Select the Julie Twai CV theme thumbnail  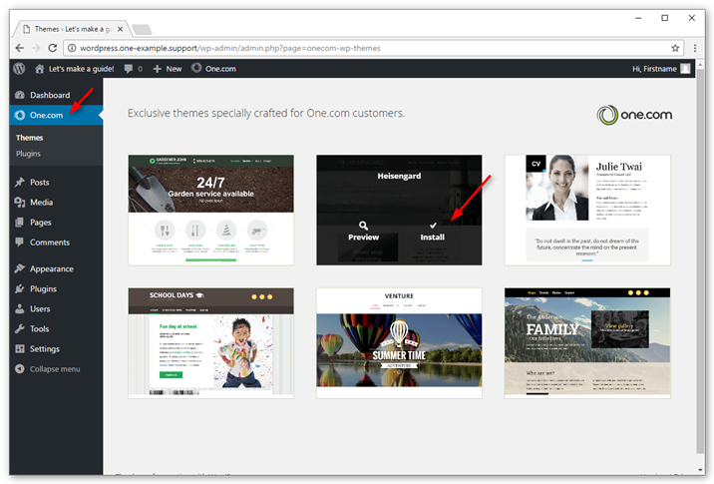(587, 211)
